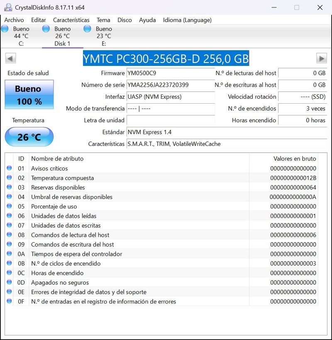Click the Horas encendido value 0 horas
This screenshot has width=332, height=340.
pos(303,120)
